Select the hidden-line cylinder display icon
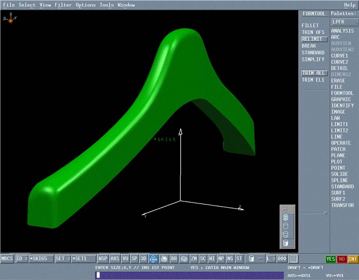Screen dimensions: 359x280 [286, 226]
